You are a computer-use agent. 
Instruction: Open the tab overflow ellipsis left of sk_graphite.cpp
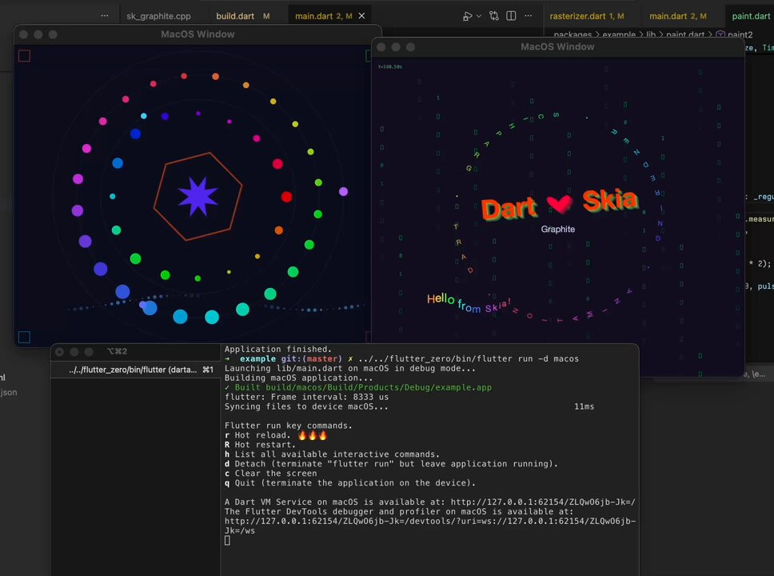[105, 16]
